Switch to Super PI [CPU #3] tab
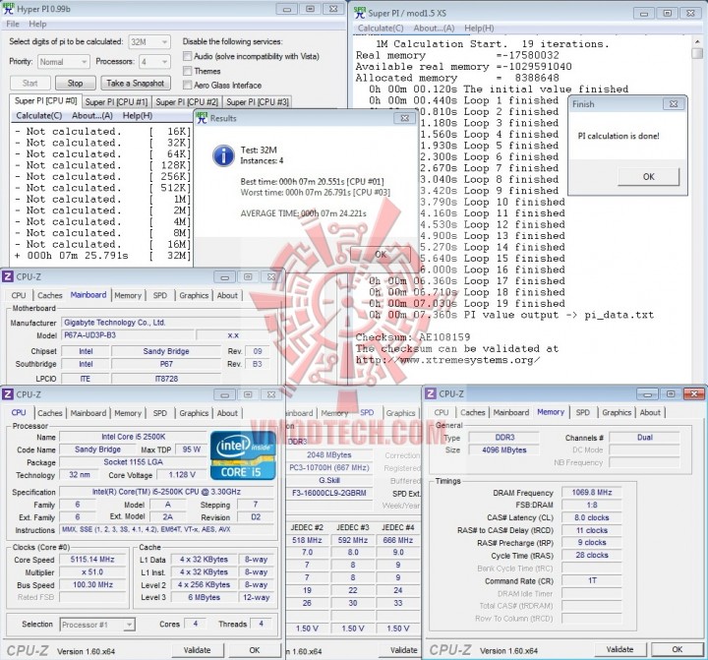Viewport: 708px width, 660px height. click(258, 102)
